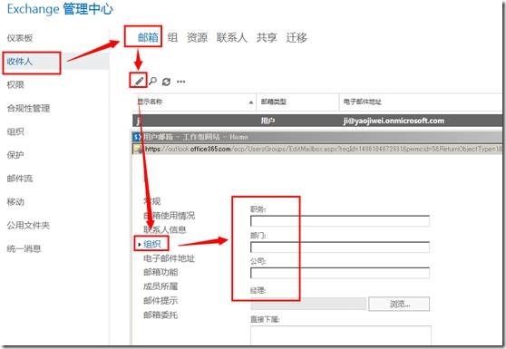Select 成员所属 in dialog menu

[161, 286]
